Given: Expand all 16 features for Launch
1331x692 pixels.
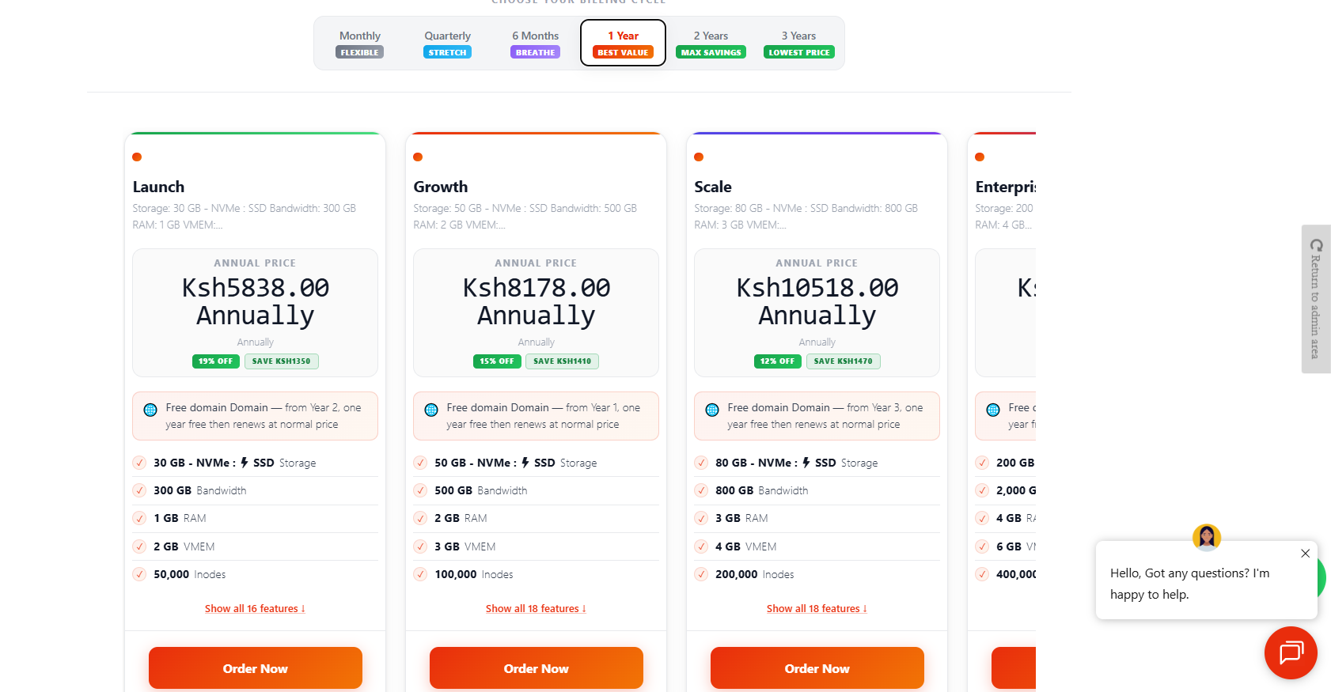Looking at the screenshot, I should point(255,608).
